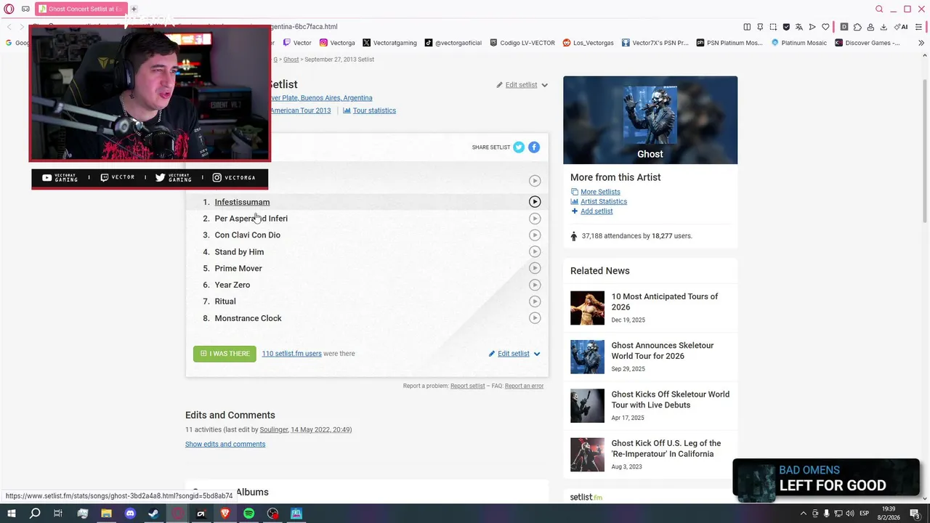
Task: Play the Prime Mover song
Action: tap(535, 268)
